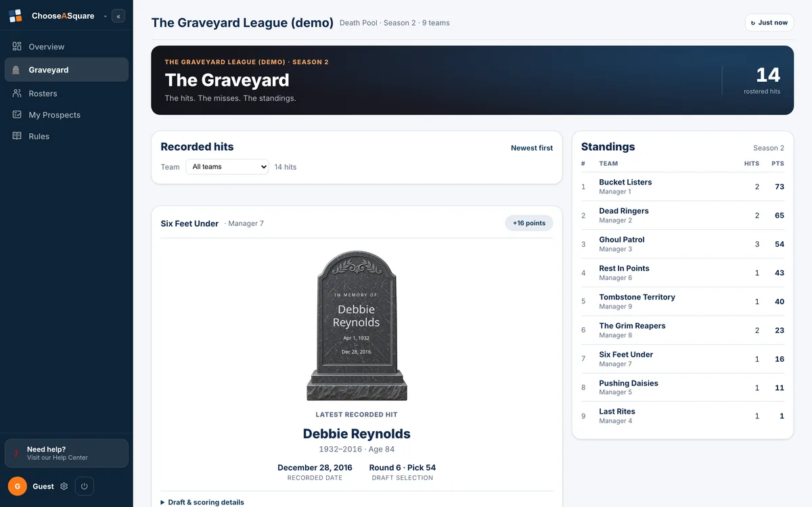Click the power logout icon

pyautogui.click(x=84, y=486)
